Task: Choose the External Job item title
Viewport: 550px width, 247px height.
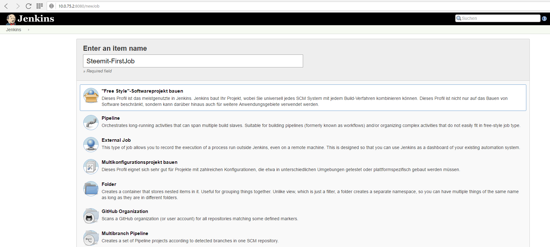Action: pyautogui.click(x=116, y=140)
